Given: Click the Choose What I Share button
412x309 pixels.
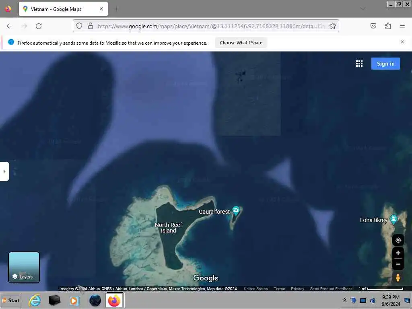Looking at the screenshot, I should [241, 43].
